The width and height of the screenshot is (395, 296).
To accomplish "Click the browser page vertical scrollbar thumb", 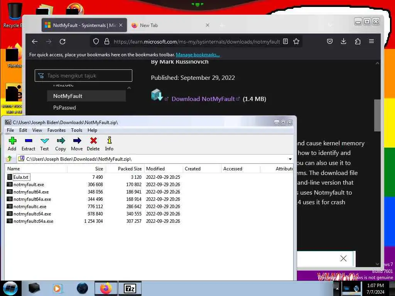I will tap(377, 115).
